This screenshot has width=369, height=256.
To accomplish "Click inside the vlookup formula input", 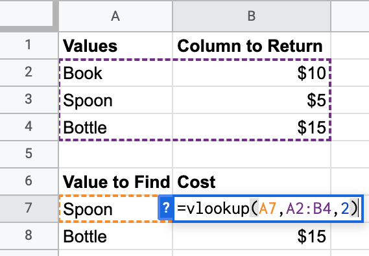I will 268,209.
